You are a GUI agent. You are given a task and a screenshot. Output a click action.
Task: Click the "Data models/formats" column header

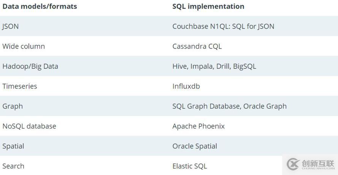pos(40,6)
